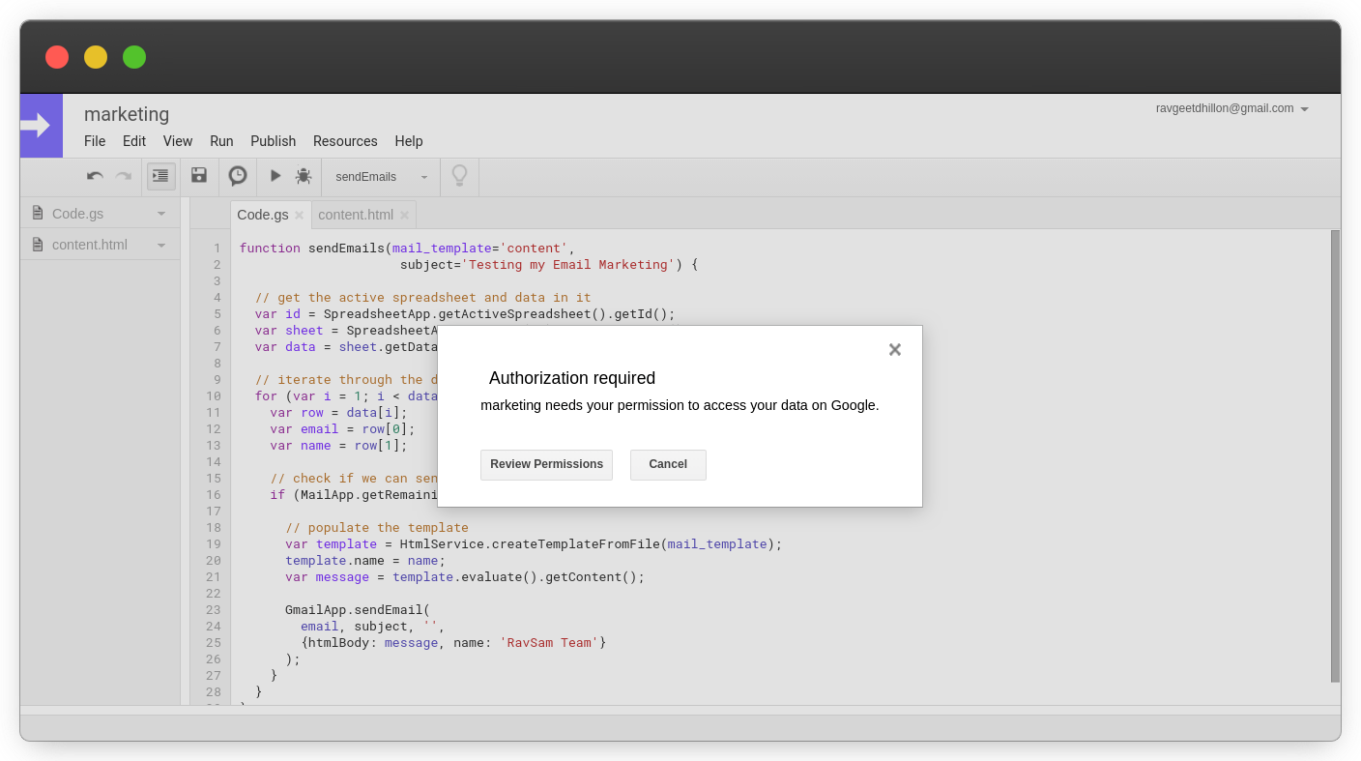Dismiss the dialog using the X
The width and height of the screenshot is (1361, 761).
click(x=894, y=349)
